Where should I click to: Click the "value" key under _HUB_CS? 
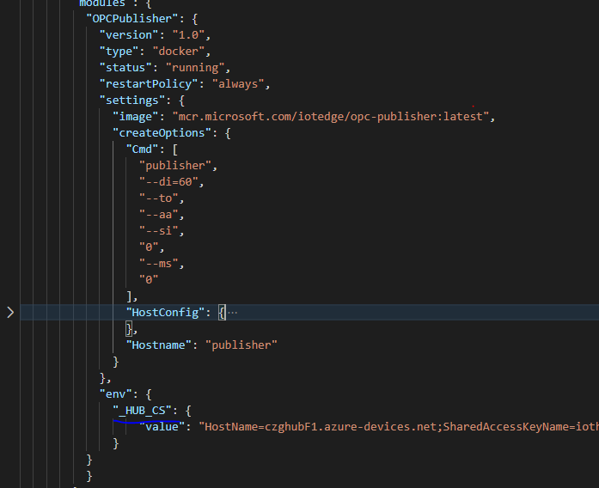tap(162, 426)
